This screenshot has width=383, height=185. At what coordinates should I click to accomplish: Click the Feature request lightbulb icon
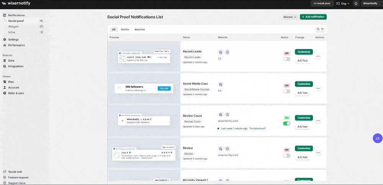point(4,177)
